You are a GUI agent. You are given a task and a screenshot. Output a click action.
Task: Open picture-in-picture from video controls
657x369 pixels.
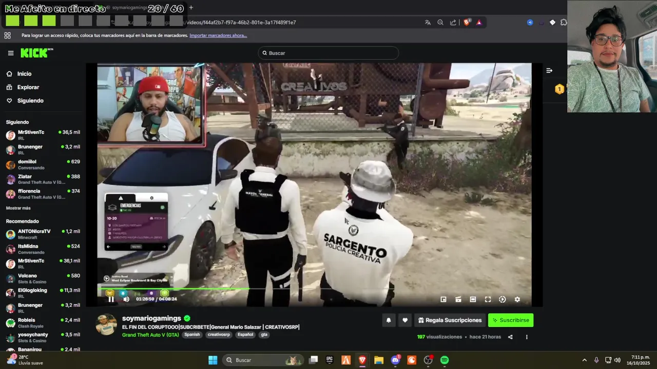click(443, 299)
